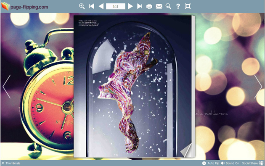Go to next page using toolbar arrow
The height and width of the screenshot is (166, 265).
(x=130, y=6)
